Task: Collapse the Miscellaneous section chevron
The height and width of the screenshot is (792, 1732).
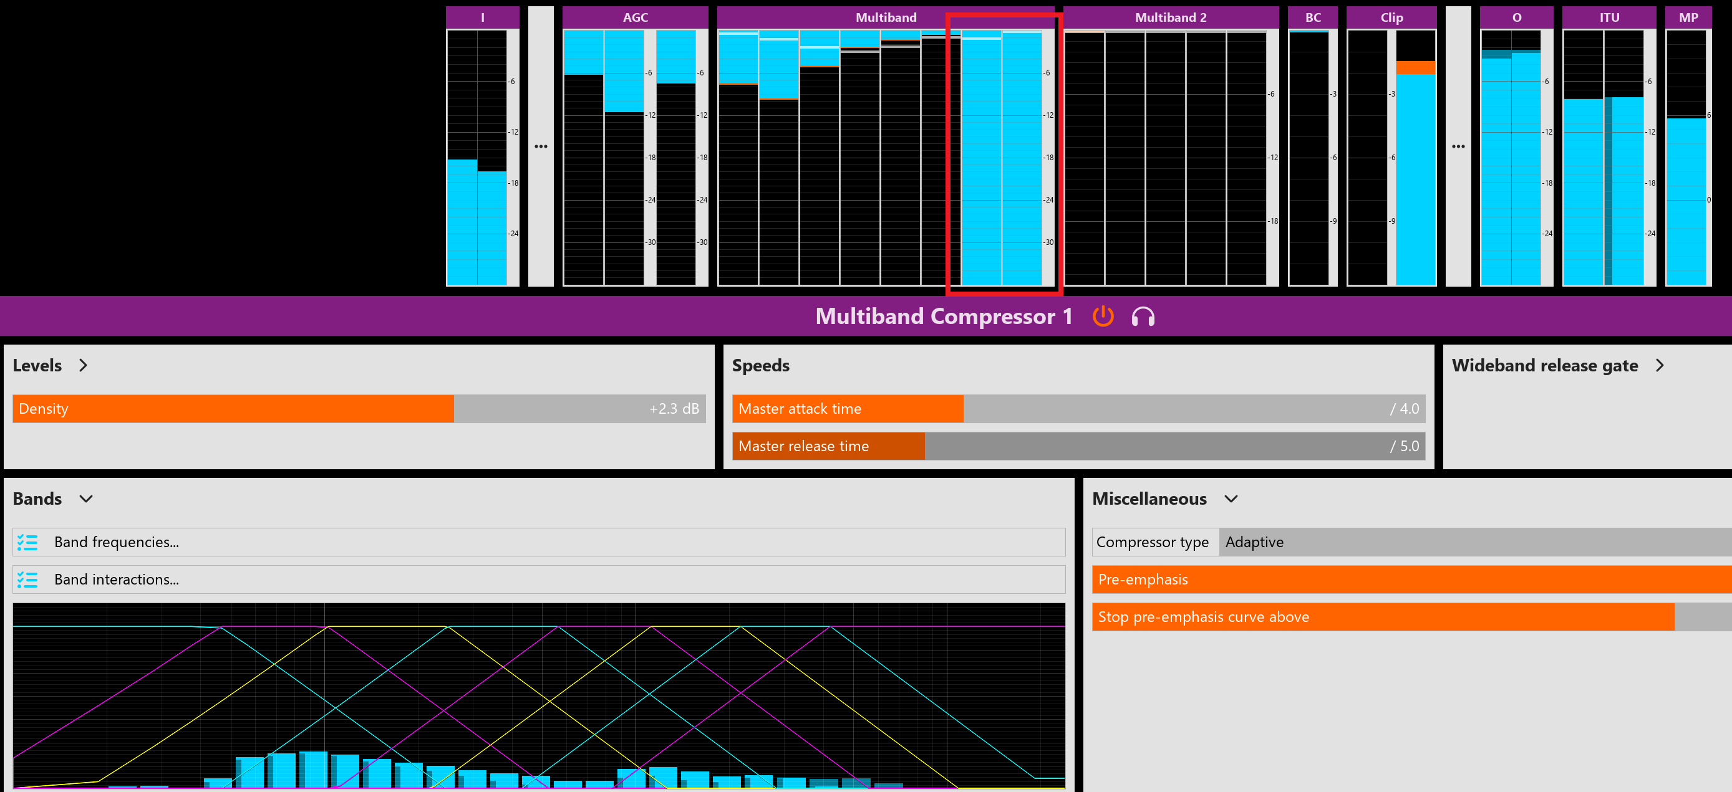Action: coord(1231,499)
